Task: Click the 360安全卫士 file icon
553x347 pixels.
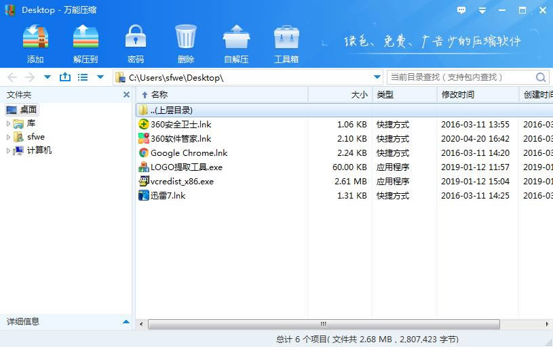Action: [144, 124]
